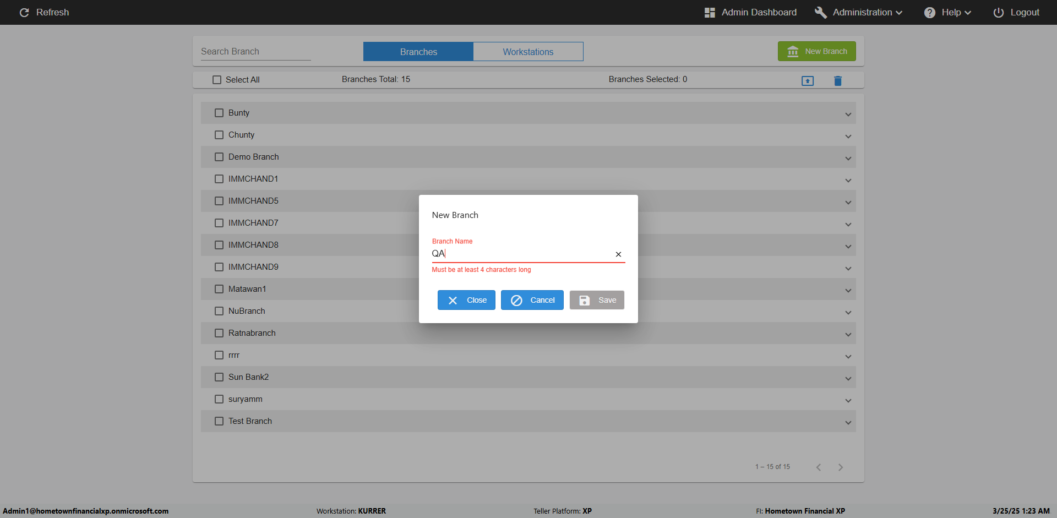Viewport: 1057px width, 518px height.
Task: Go to previous page arrow
Action: [819, 467]
